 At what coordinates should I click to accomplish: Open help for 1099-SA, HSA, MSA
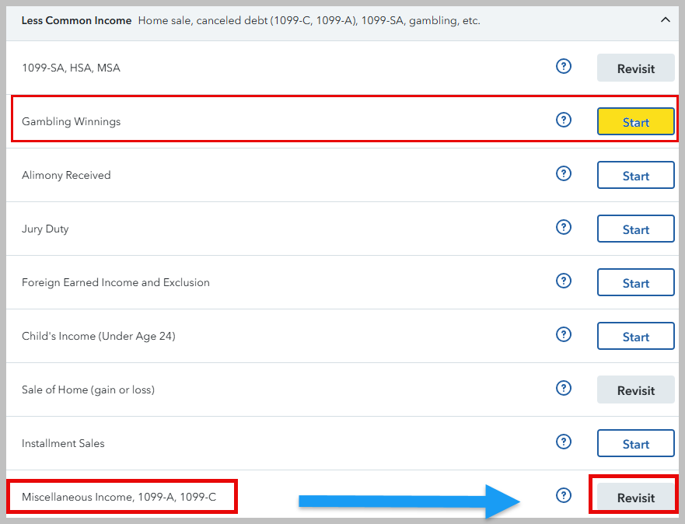(x=564, y=67)
